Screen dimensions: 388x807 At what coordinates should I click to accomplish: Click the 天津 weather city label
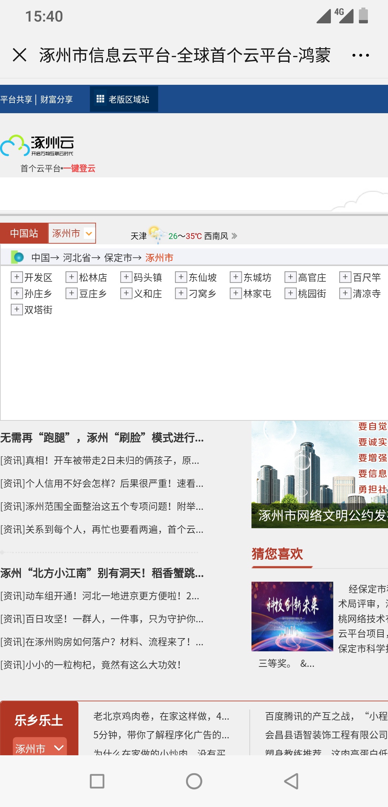(x=139, y=236)
